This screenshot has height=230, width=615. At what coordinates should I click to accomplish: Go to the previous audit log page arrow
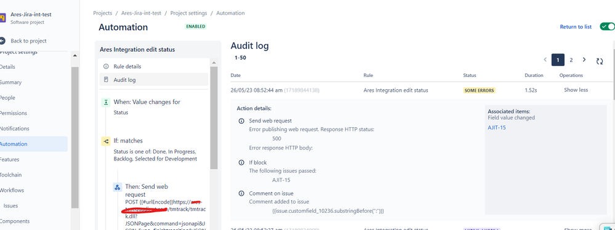[x=545, y=60]
